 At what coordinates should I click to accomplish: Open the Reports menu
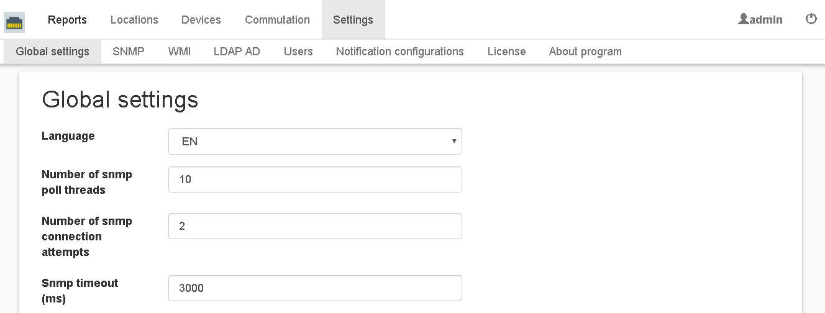tap(67, 20)
